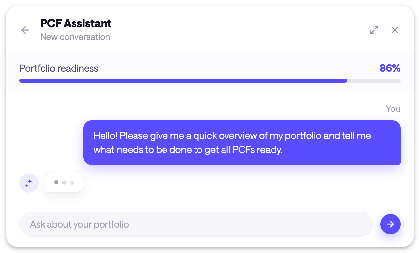420x253 pixels.
Task: Click the typing indicator bubble
Action: (x=64, y=183)
